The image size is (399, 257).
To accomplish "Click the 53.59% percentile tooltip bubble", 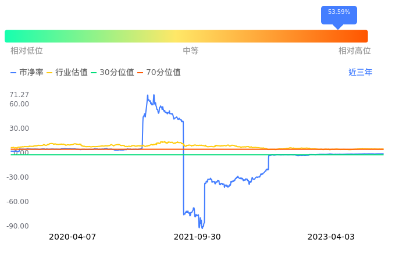I will point(339,13).
